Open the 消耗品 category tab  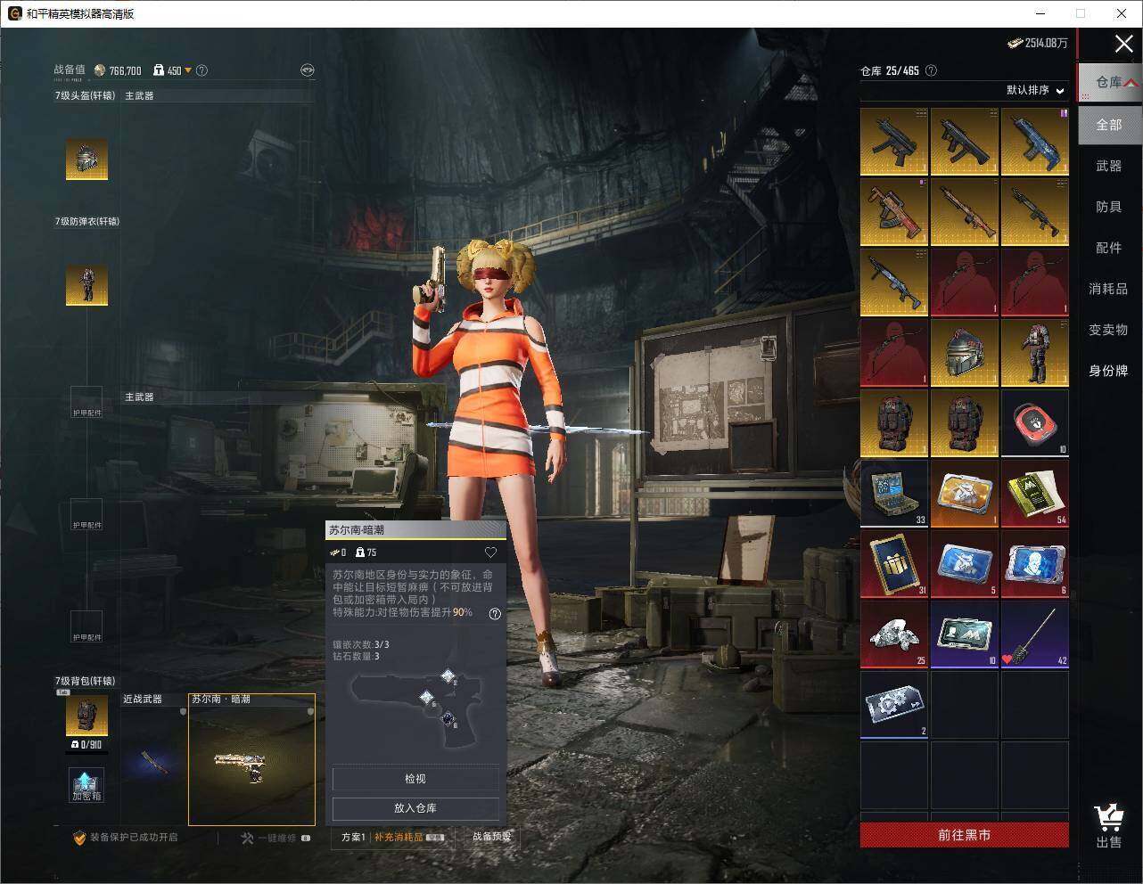point(1109,289)
